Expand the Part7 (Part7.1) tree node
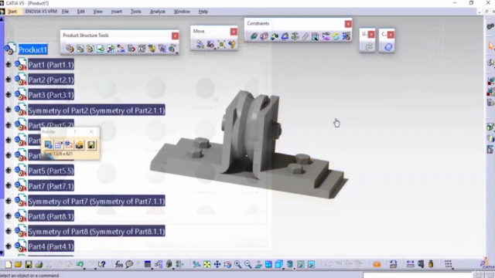Image resolution: width=495 pixels, height=278 pixels. click(x=9, y=185)
